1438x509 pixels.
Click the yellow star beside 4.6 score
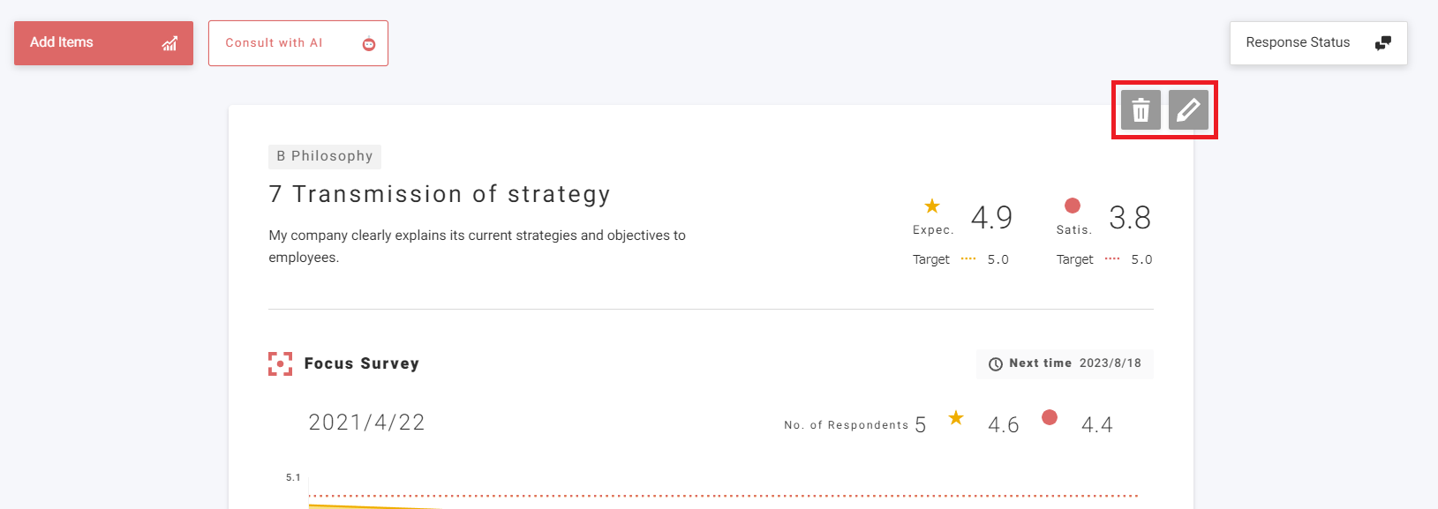point(956,418)
